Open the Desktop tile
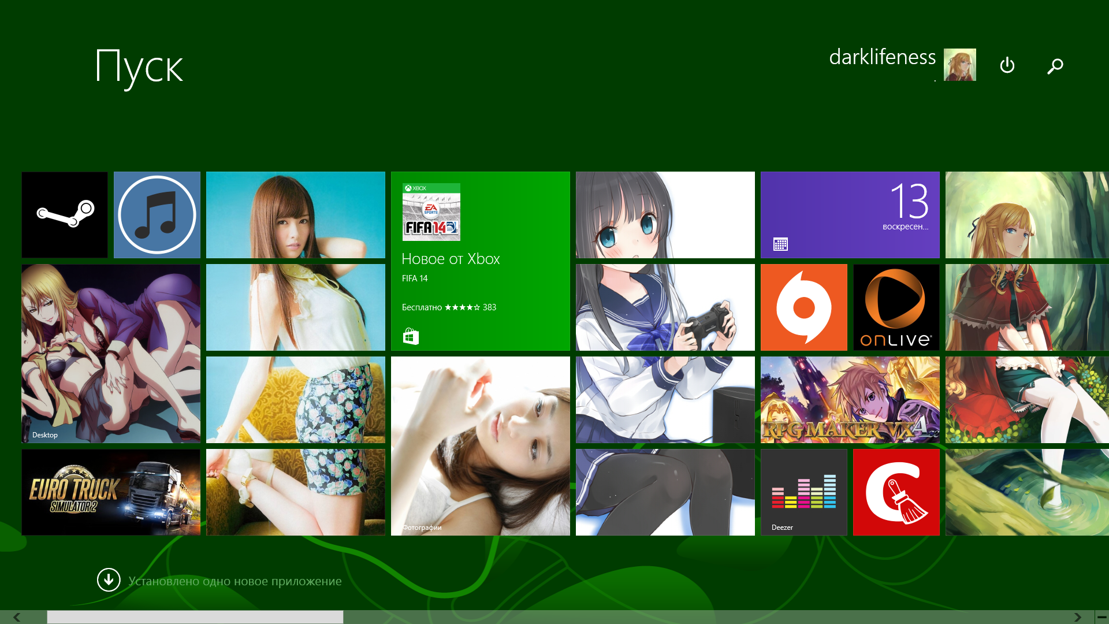 tap(111, 353)
